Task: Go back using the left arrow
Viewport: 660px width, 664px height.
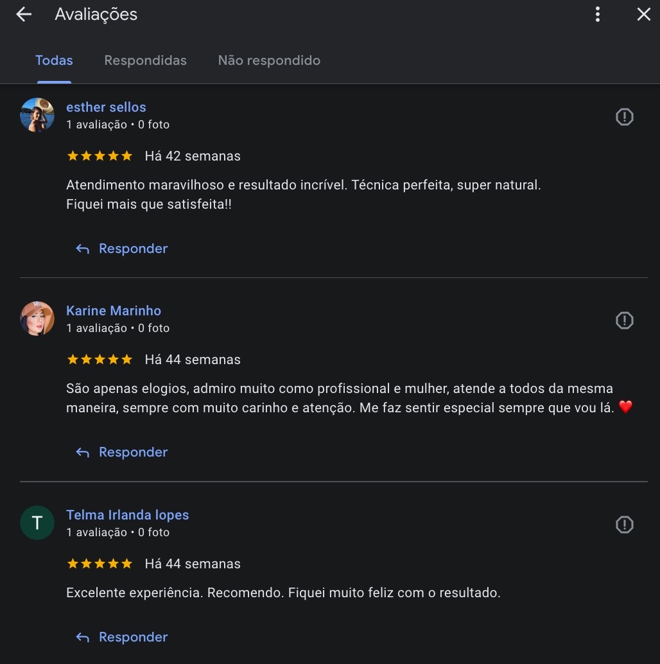Action: 24,15
